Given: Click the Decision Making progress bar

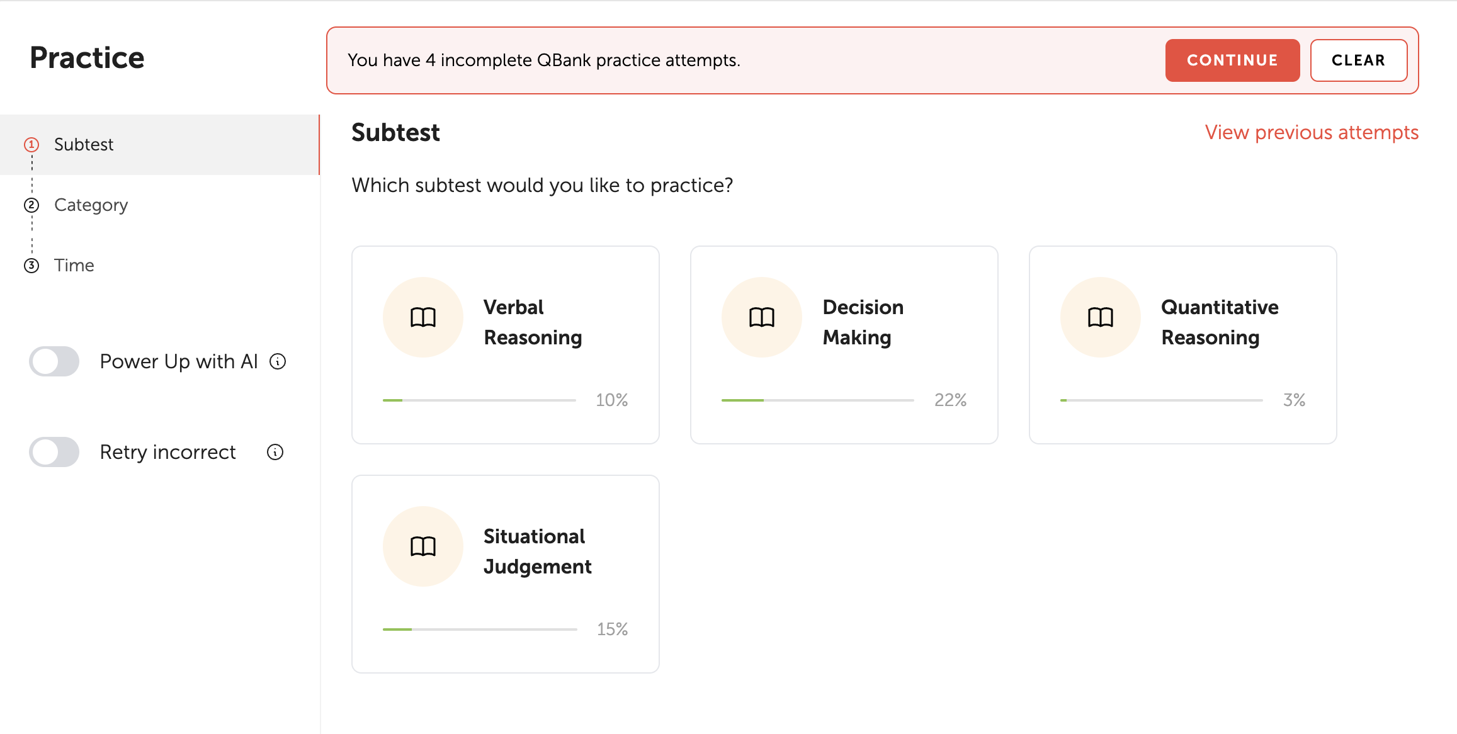Looking at the screenshot, I should click(x=818, y=400).
